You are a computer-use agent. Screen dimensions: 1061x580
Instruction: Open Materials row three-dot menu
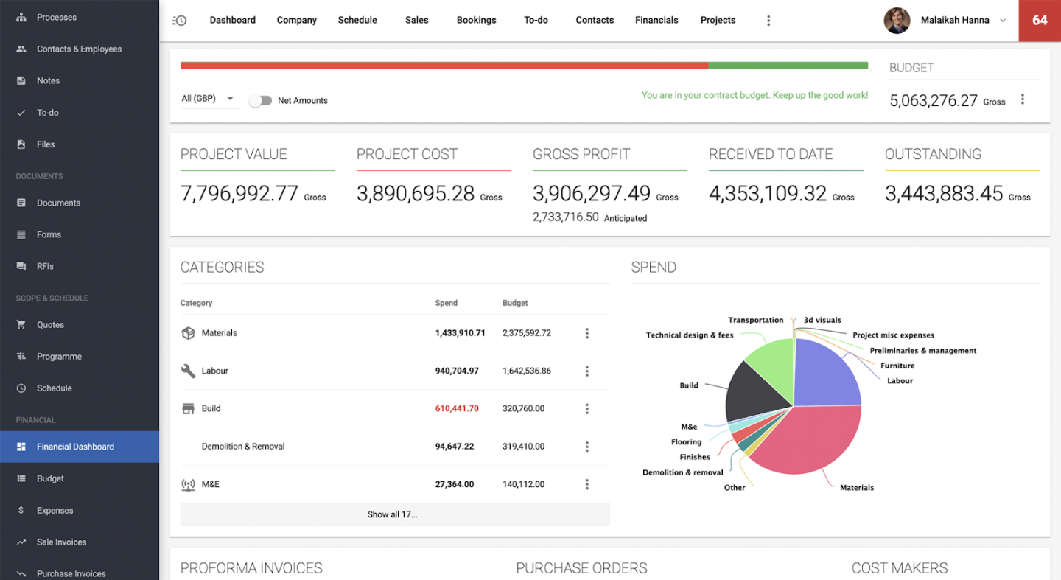(587, 333)
